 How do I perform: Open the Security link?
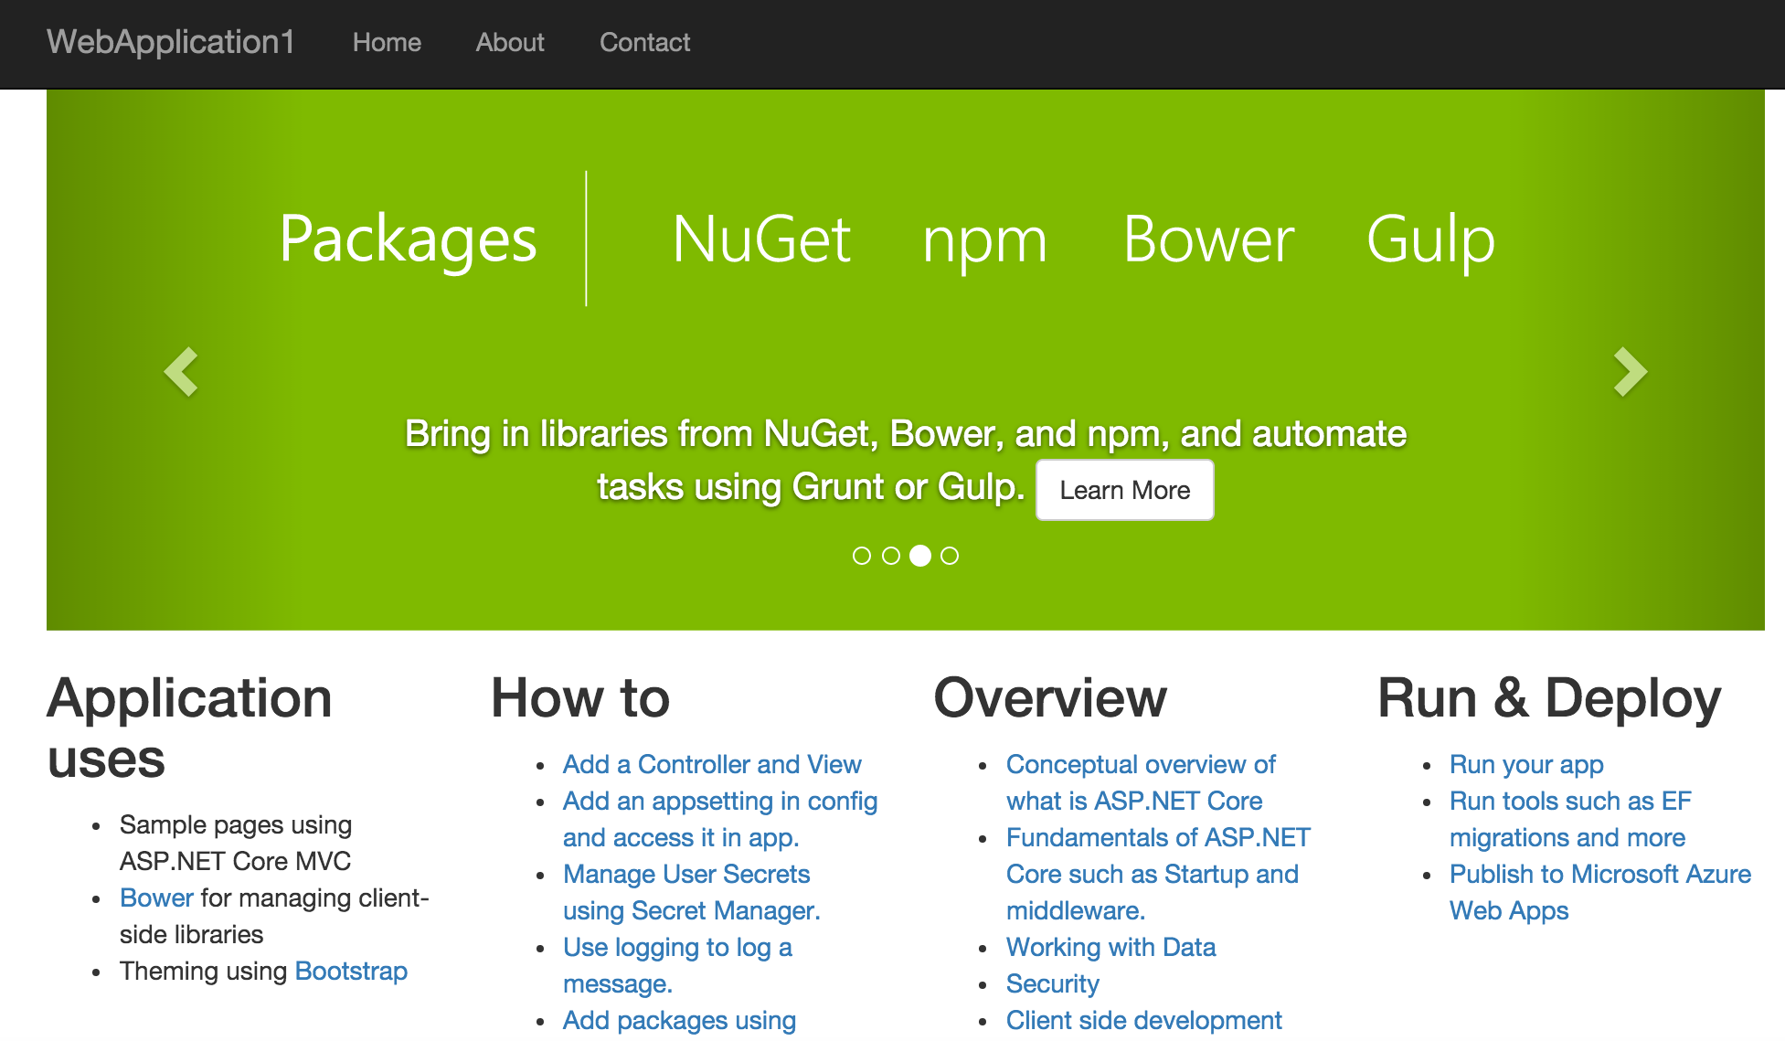[x=1052, y=983]
